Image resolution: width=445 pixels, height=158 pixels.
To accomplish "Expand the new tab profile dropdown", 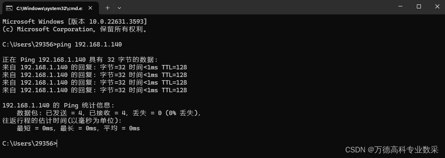I will click(x=119, y=8).
